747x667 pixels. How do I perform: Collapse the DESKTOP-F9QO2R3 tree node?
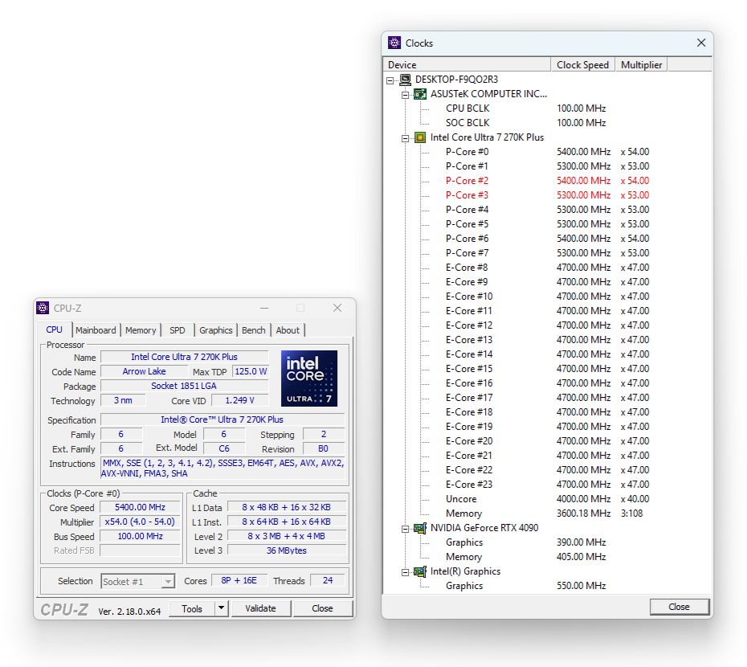(390, 80)
